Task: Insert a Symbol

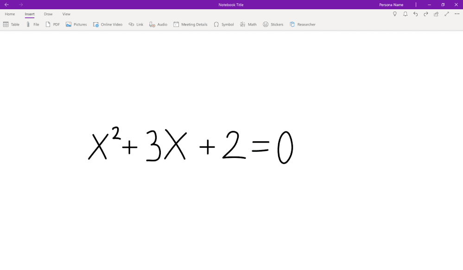Action: pos(223,24)
